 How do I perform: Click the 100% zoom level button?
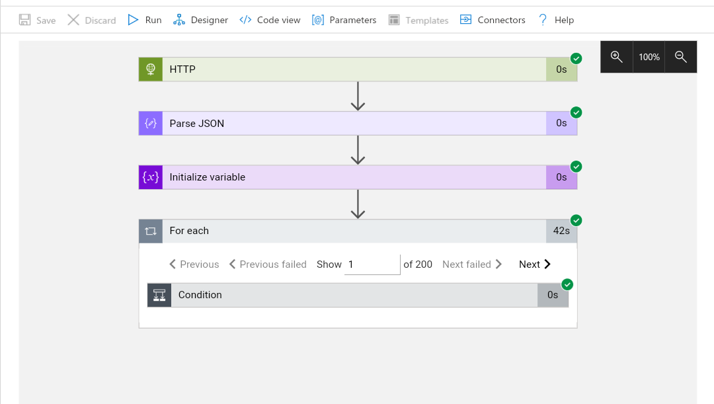pos(649,57)
